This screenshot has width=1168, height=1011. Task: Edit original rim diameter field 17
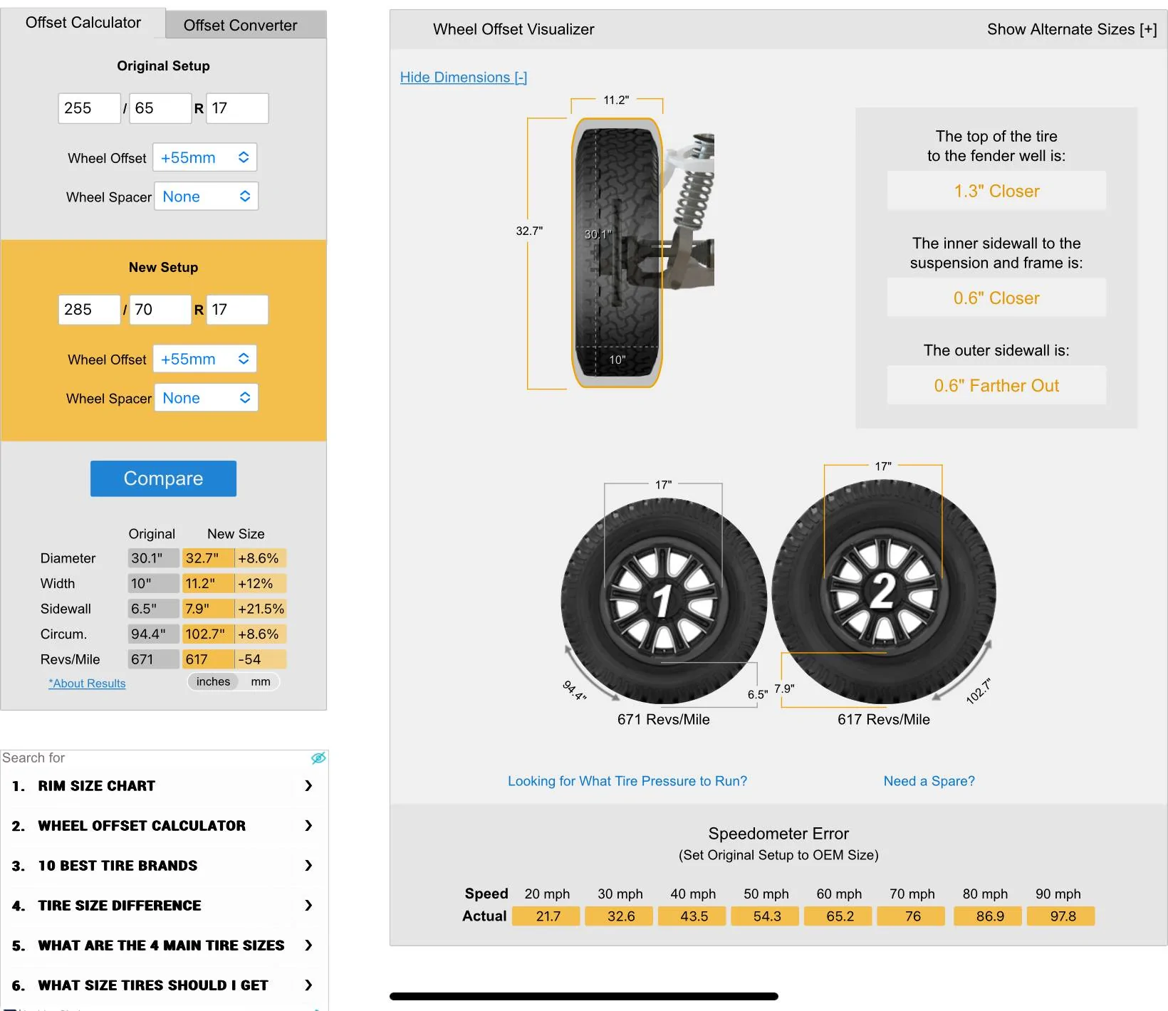click(x=237, y=108)
